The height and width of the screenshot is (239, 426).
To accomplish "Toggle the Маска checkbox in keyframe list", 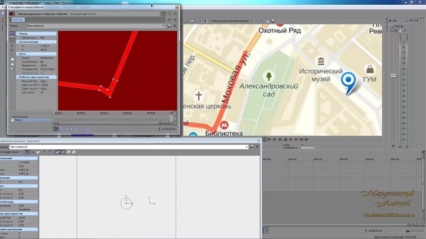I will [12, 120].
